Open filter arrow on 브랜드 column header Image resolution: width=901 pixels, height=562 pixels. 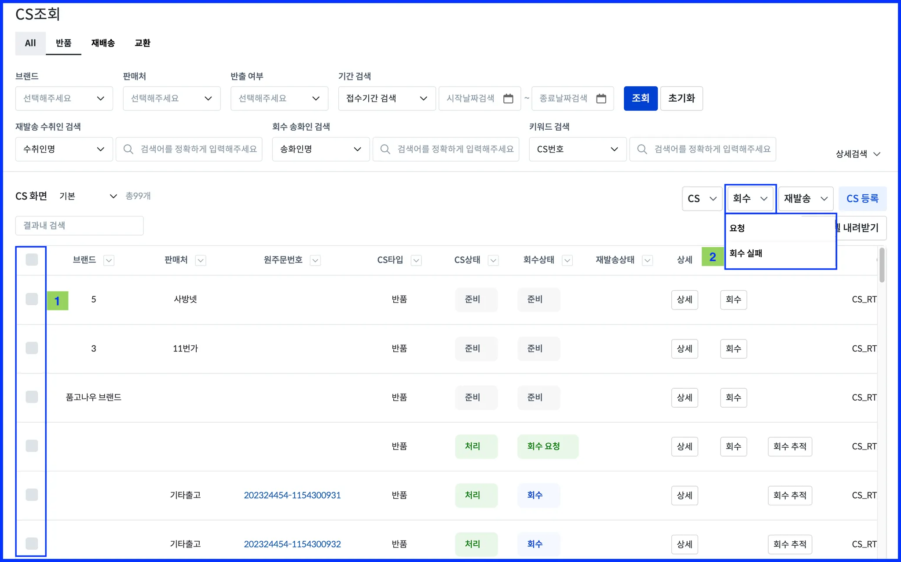coord(109,260)
